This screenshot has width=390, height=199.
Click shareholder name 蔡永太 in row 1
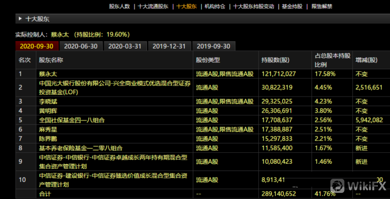point(48,74)
